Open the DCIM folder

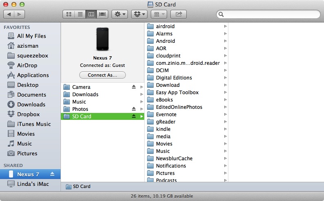click(x=187, y=71)
